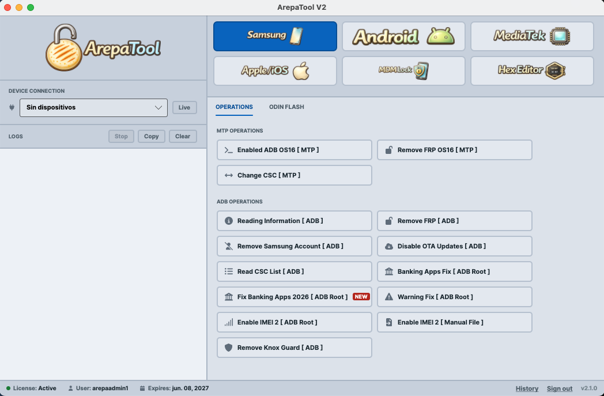The width and height of the screenshot is (604, 396).
Task: Copy the logs with Copy button
Action: click(x=152, y=137)
